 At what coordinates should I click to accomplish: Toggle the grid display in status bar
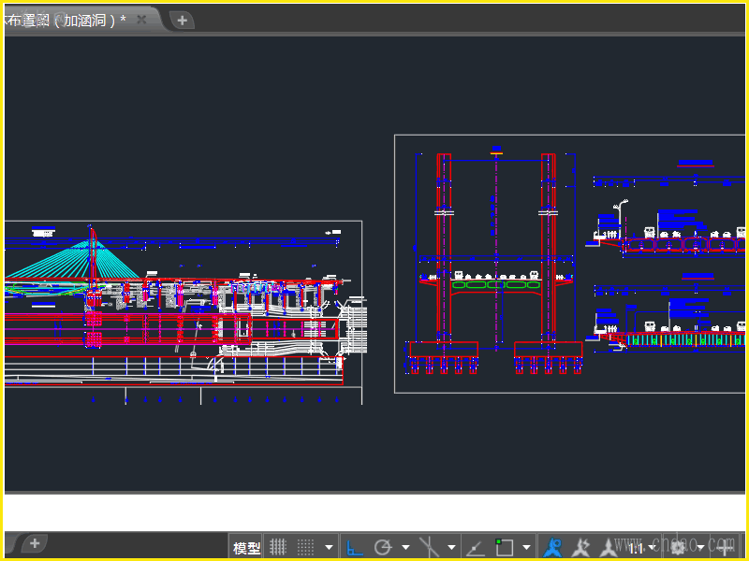(278, 547)
